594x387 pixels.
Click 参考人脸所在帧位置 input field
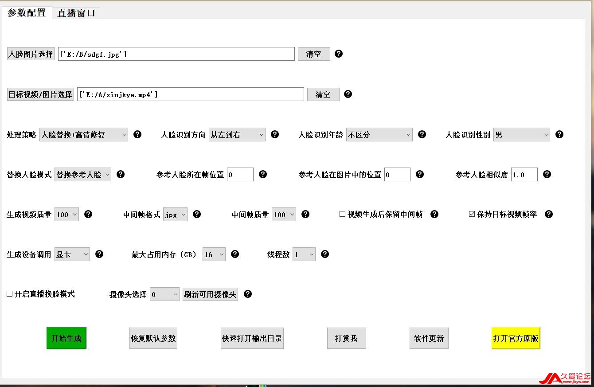pos(240,175)
